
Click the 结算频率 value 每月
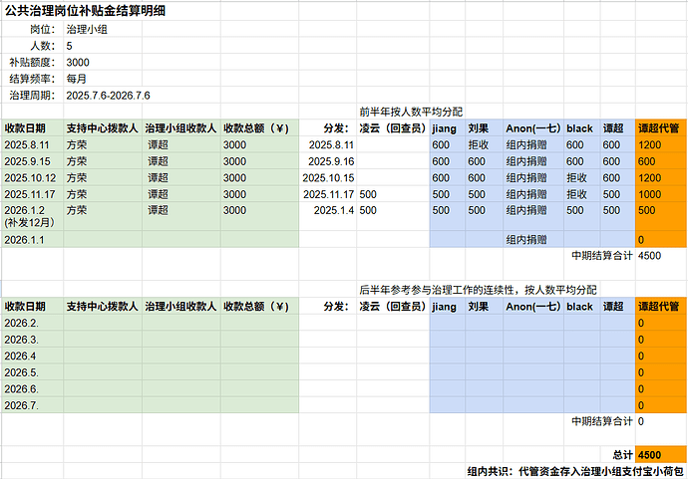77,79
